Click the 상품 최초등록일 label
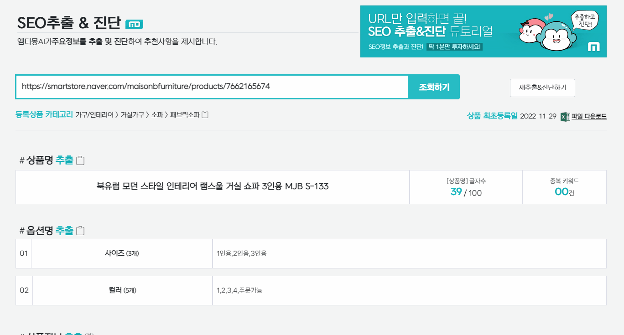Viewport: 624px width, 335px height. click(x=492, y=116)
